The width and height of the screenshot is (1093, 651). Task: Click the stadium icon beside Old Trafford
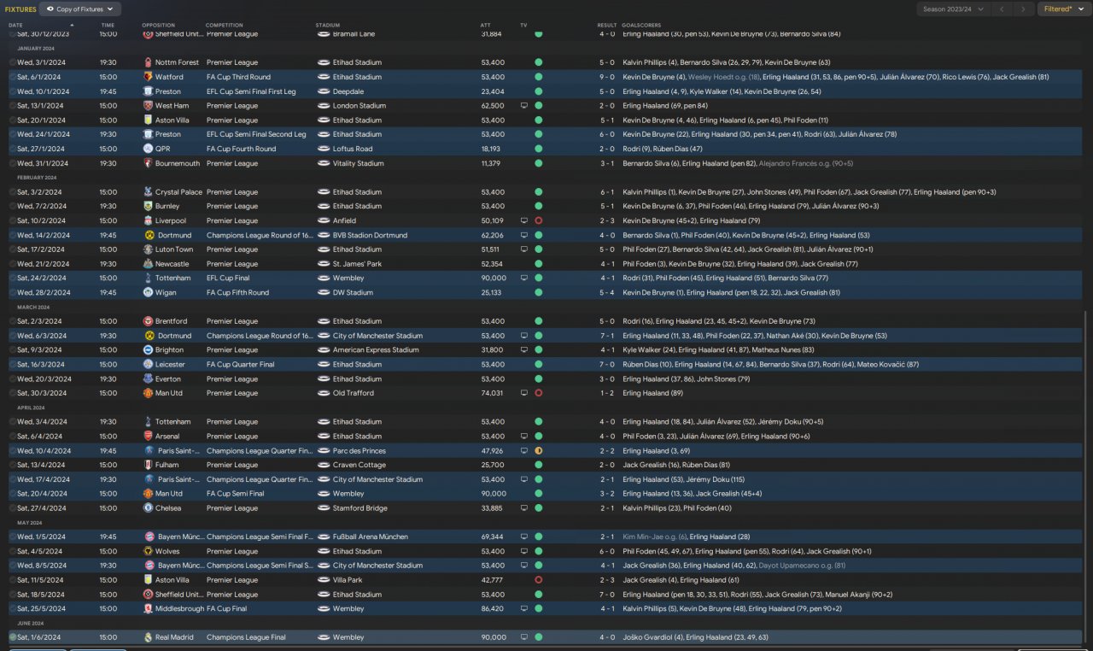click(x=324, y=393)
